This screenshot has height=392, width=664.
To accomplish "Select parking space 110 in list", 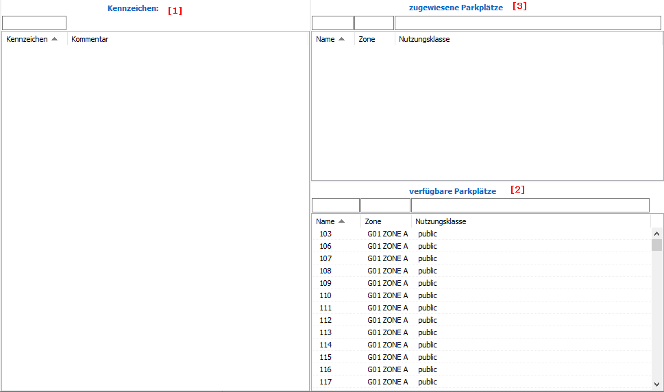I will [325, 295].
